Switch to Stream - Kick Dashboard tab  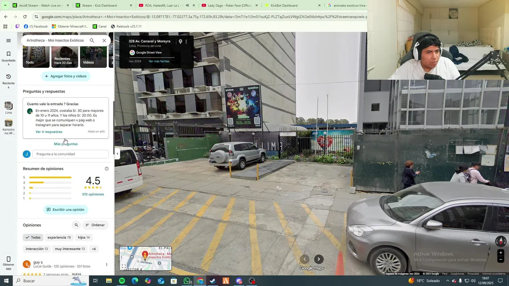point(104,6)
